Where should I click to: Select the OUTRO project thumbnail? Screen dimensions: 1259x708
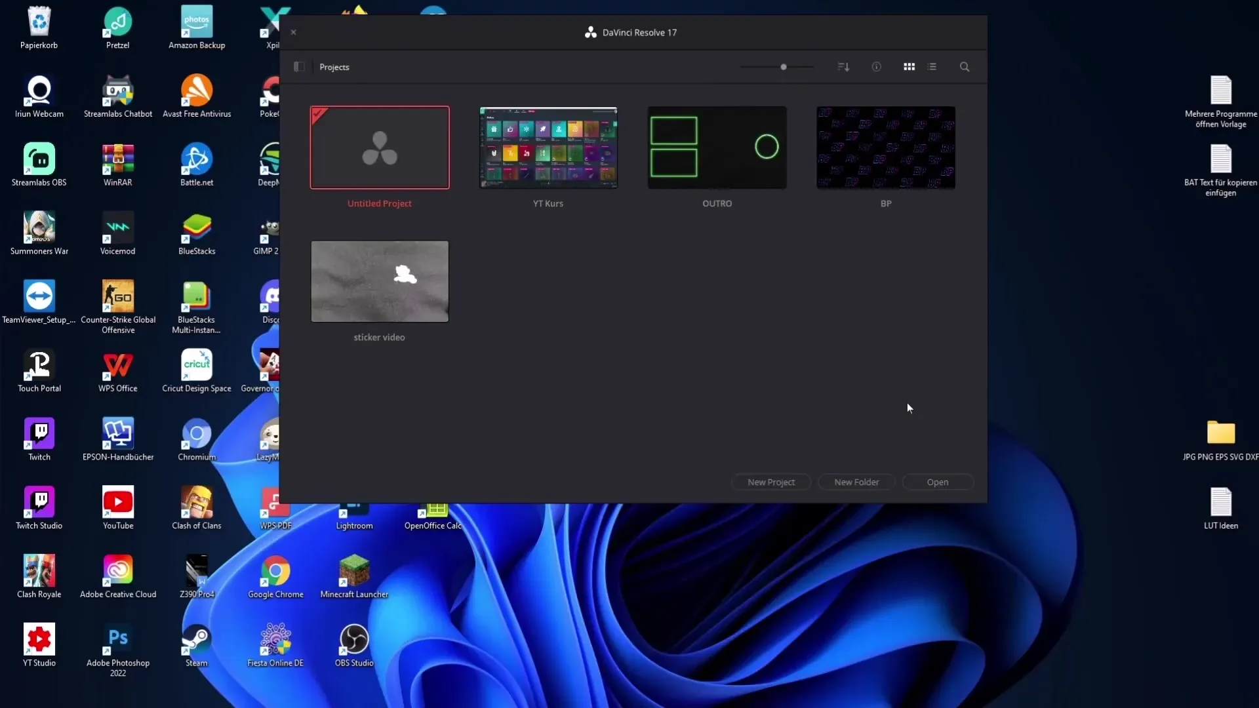[717, 147]
